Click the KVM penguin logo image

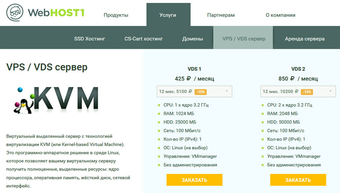pos(57,100)
